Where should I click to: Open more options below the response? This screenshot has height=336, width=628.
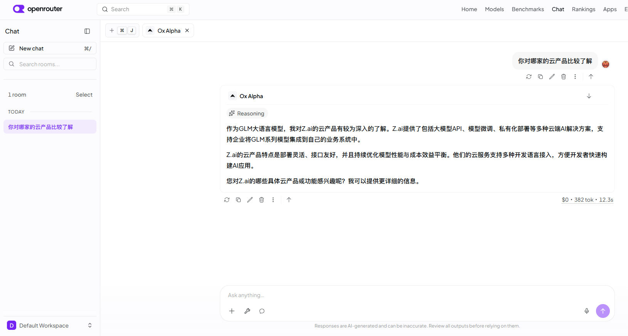[x=273, y=200]
